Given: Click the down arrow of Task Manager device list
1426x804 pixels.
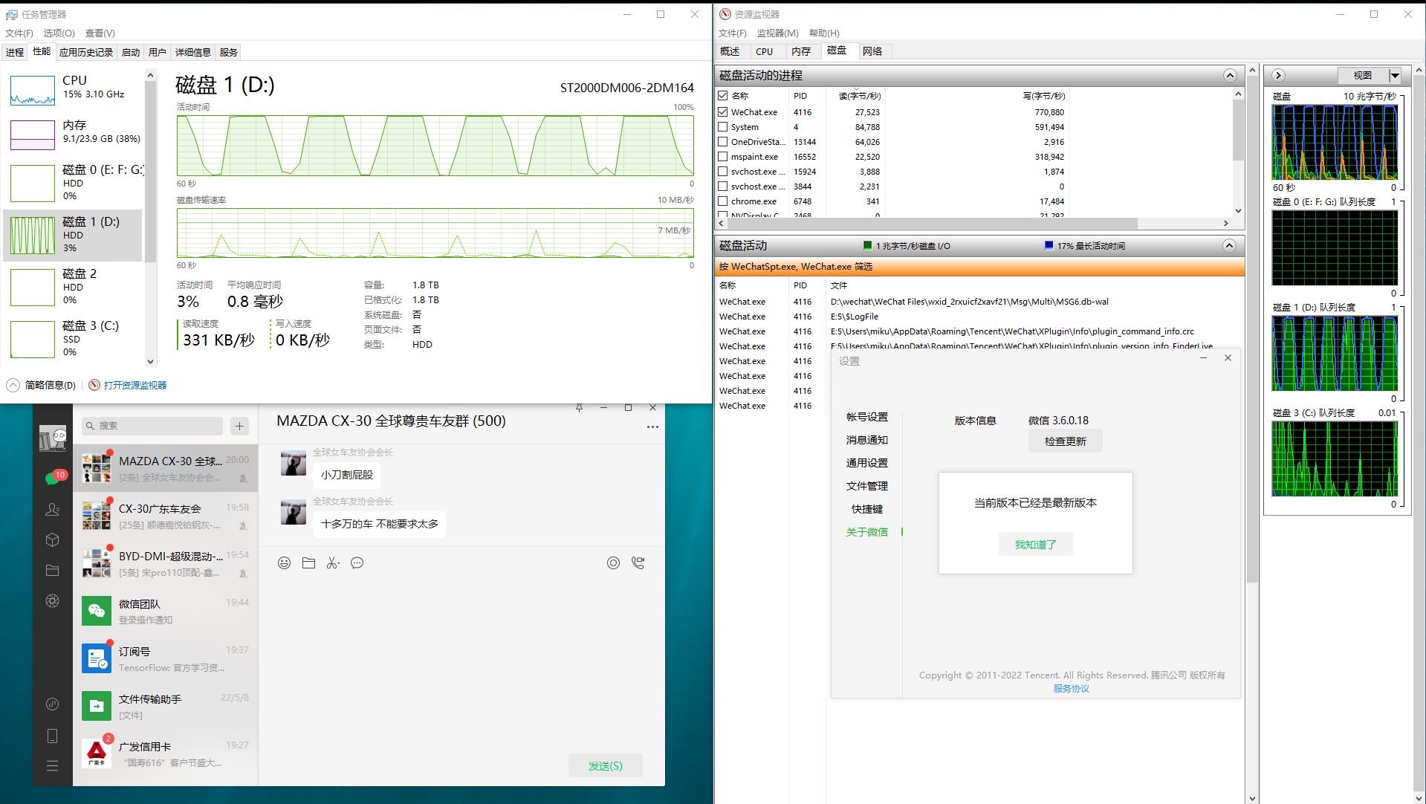Looking at the screenshot, I should click(151, 362).
